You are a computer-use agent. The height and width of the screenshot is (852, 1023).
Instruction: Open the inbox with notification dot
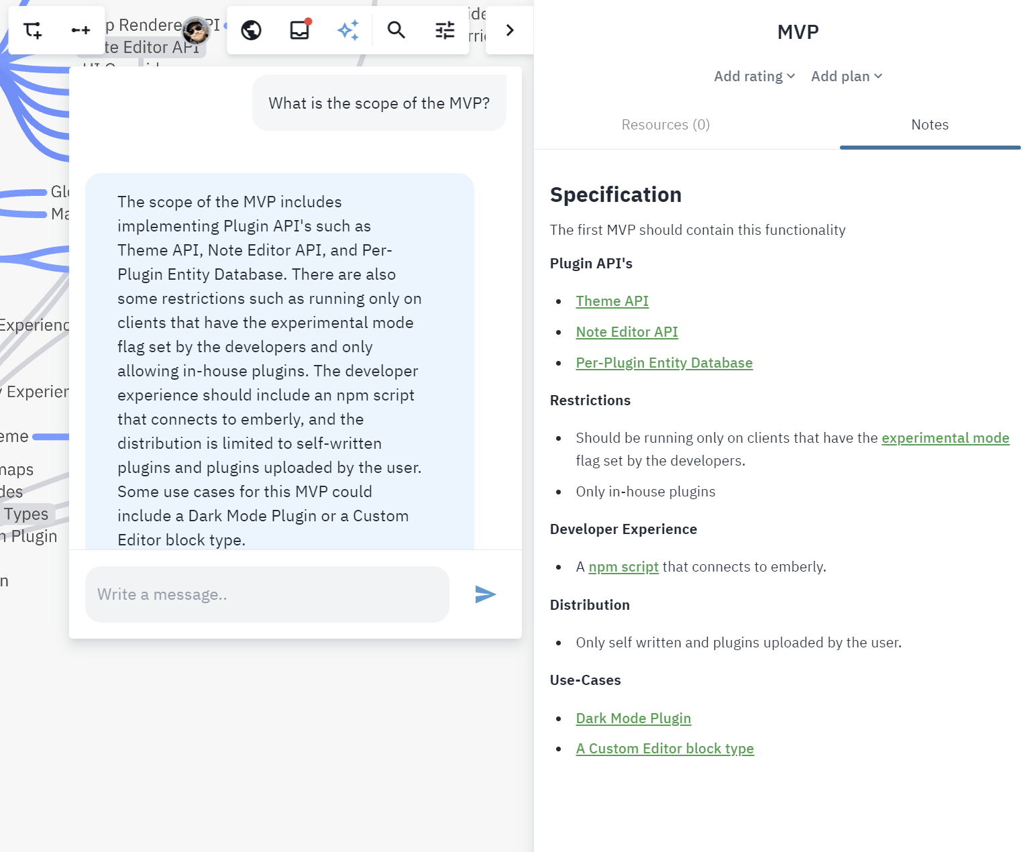point(300,30)
